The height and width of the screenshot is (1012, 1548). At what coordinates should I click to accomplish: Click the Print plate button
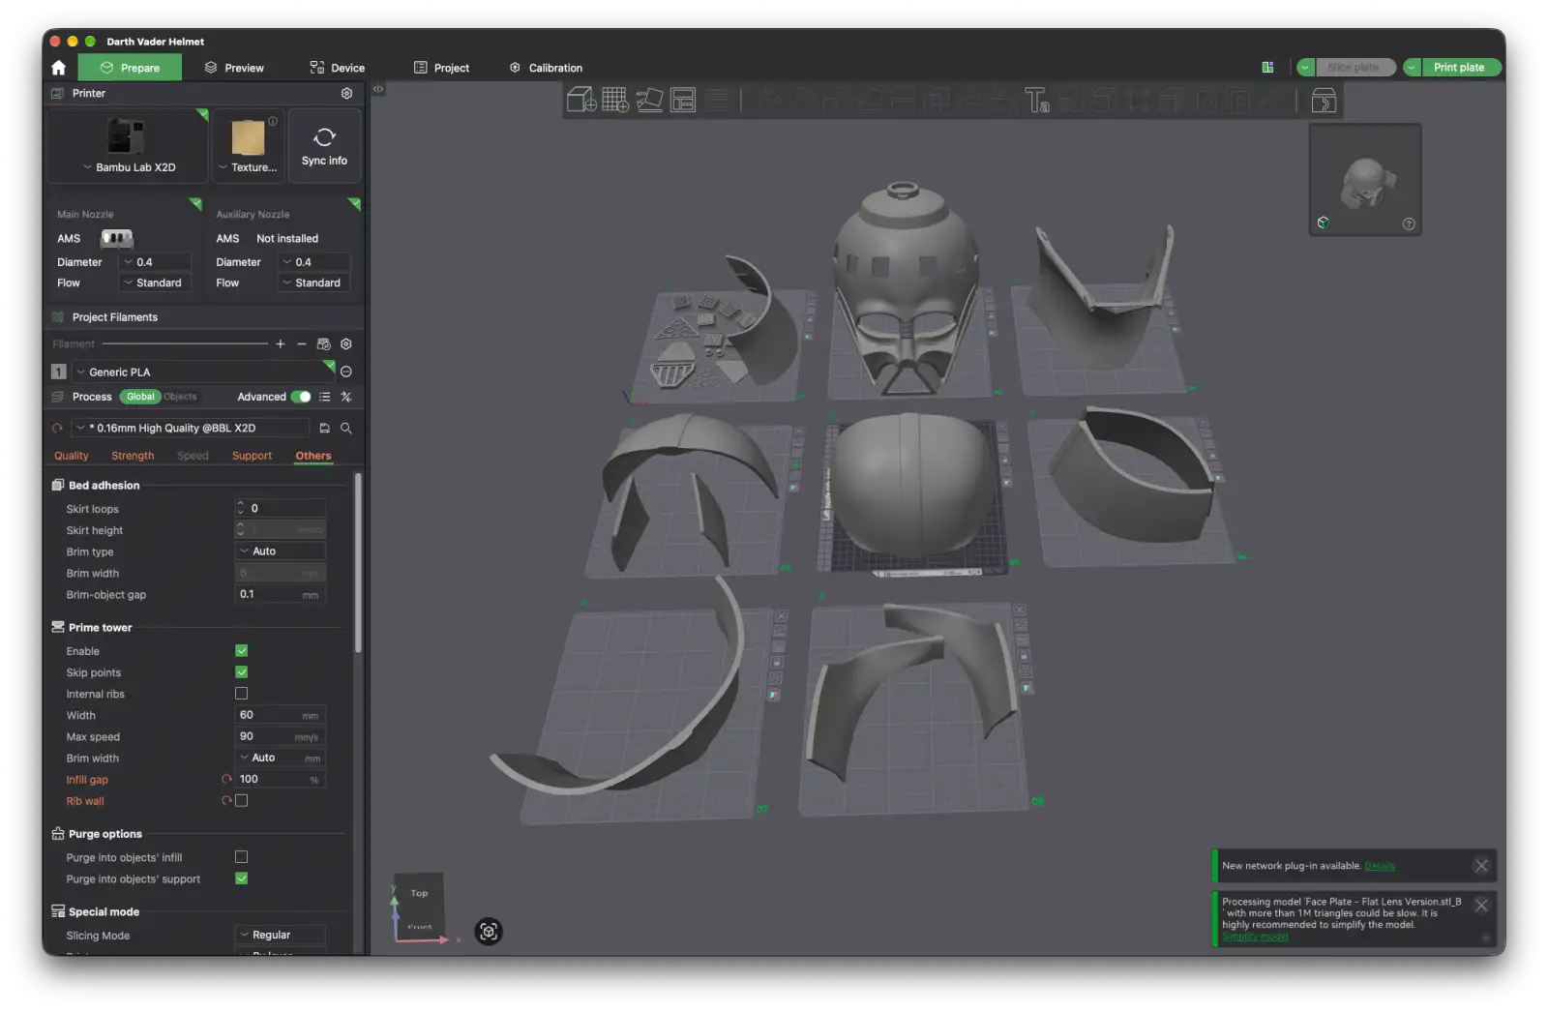click(1460, 68)
